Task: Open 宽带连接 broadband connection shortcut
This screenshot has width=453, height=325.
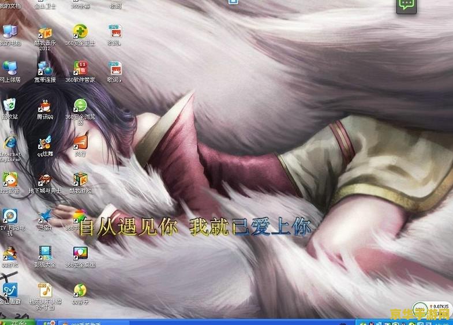Action: [x=45, y=69]
